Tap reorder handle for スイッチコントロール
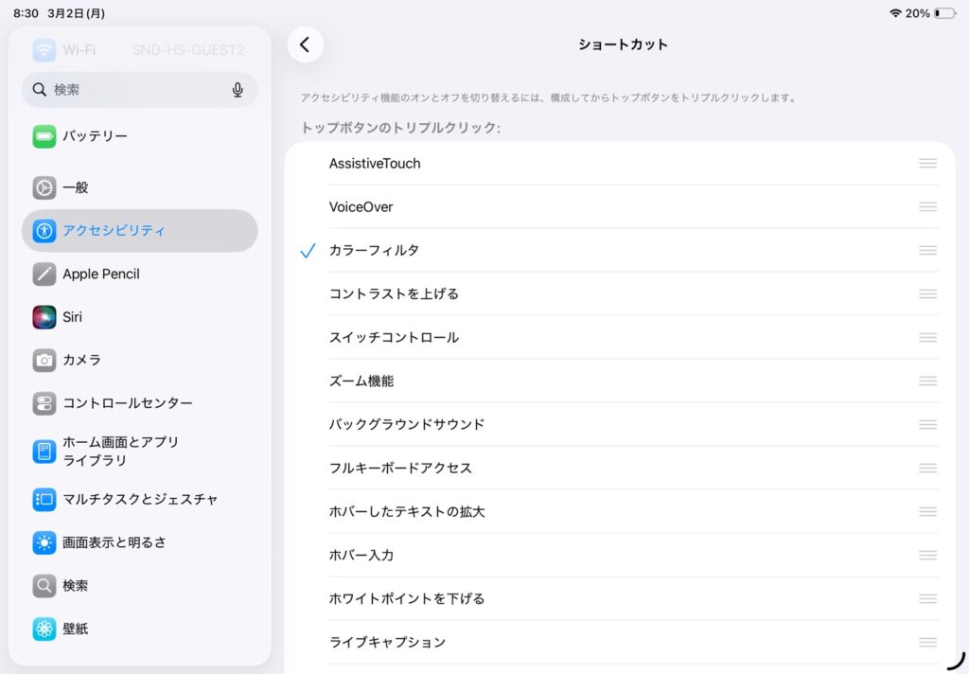The width and height of the screenshot is (969, 674). click(927, 338)
